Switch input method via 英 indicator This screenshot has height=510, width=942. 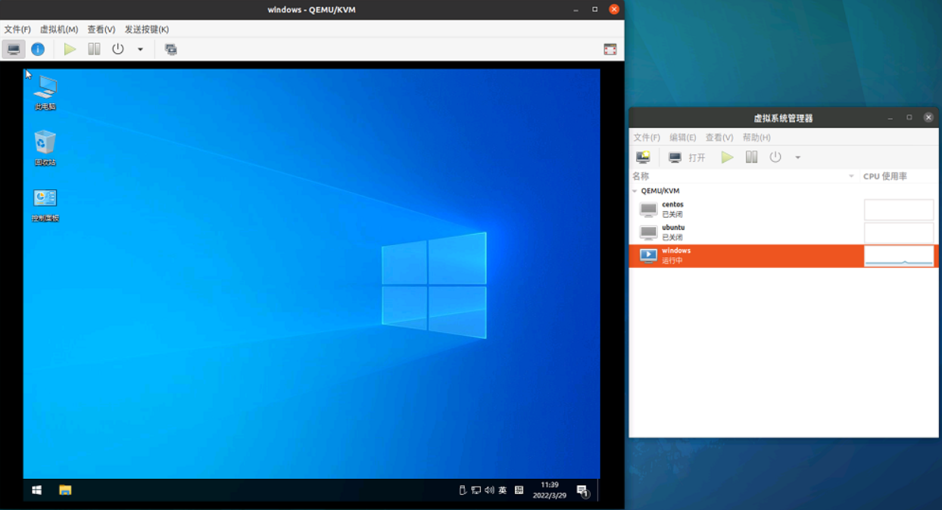coord(501,490)
